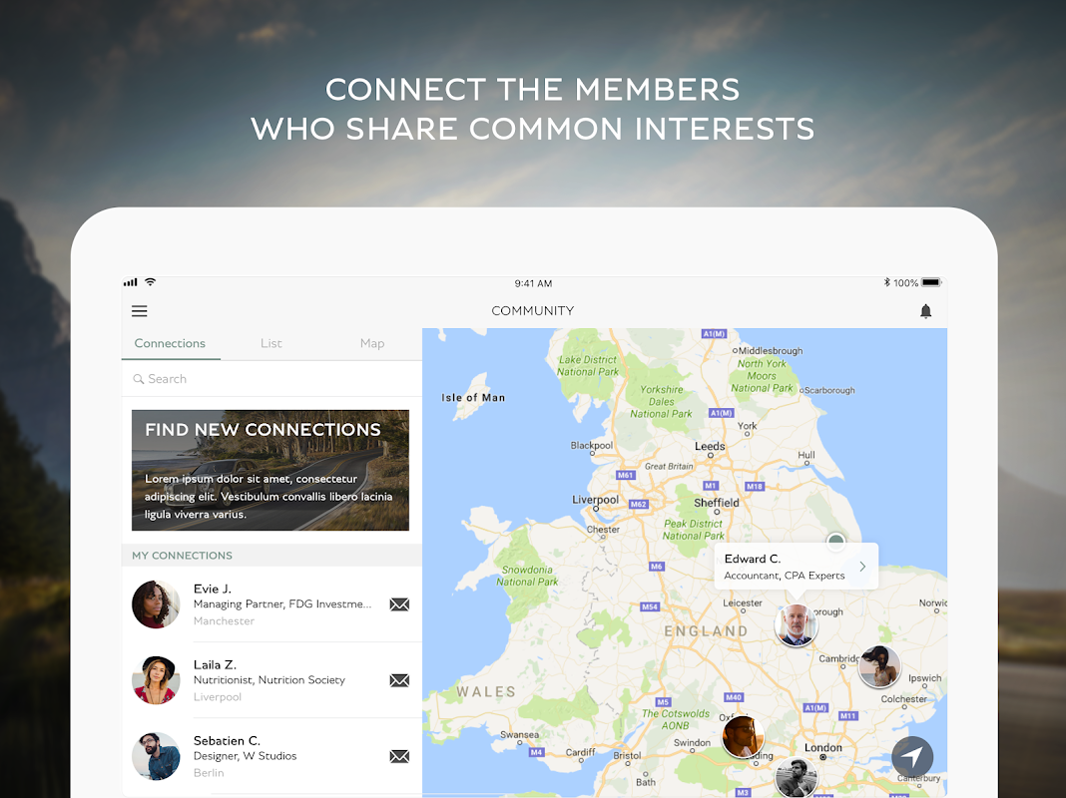Message Evie J. via envelope icon
Image resolution: width=1066 pixels, height=798 pixels.
pos(399,604)
